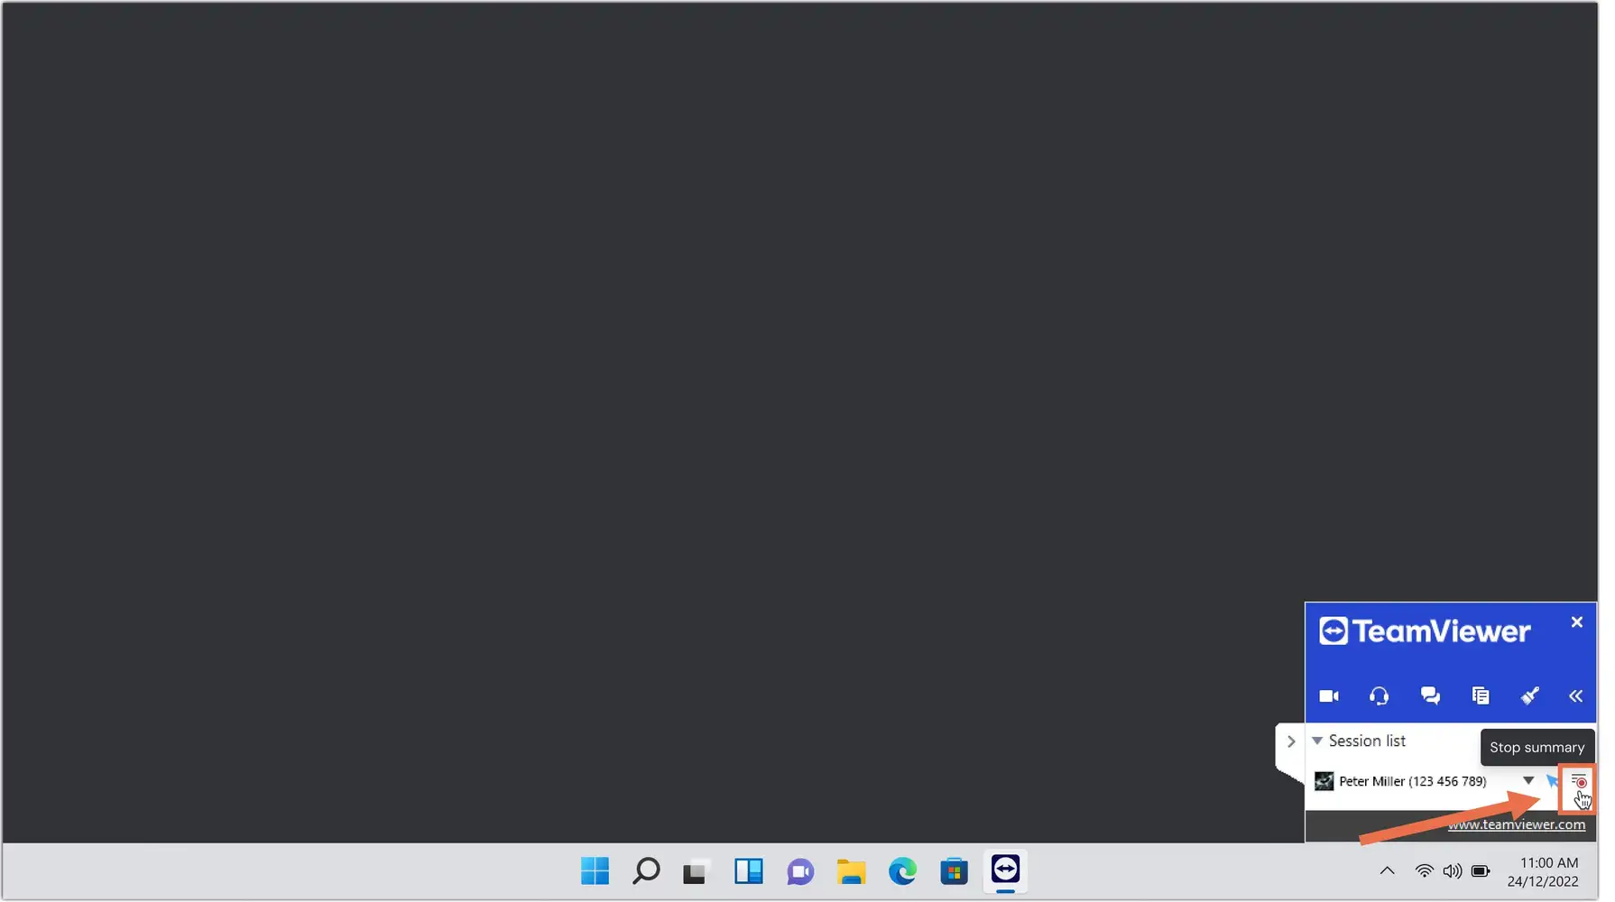Open the chat bubbles in TeamViewer
The height and width of the screenshot is (902, 1615).
[x=1430, y=695]
